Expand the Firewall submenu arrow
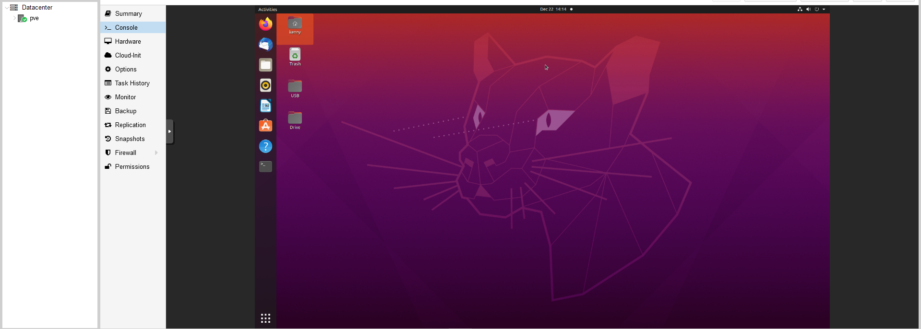921x329 pixels. point(156,153)
